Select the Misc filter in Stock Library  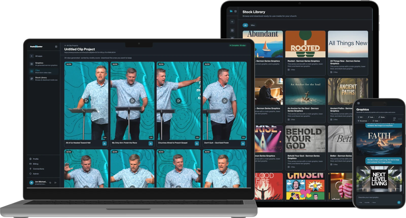(x=253, y=25)
